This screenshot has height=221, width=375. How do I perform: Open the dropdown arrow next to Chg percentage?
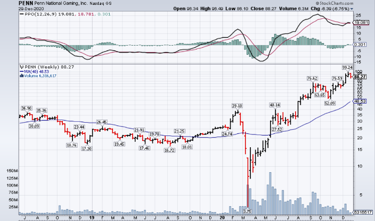click(x=352, y=9)
